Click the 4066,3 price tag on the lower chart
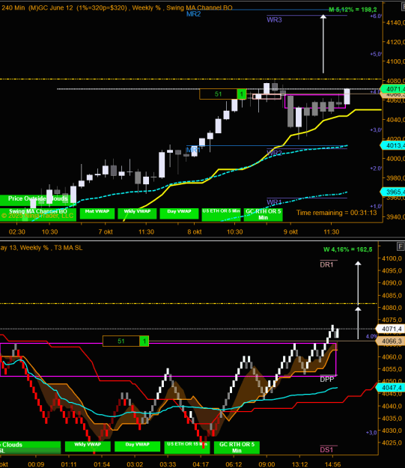Image resolution: width=405 pixels, height=468 pixels. (x=392, y=341)
